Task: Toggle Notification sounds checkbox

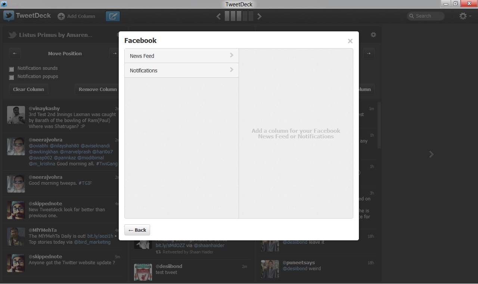Action: coord(12,69)
